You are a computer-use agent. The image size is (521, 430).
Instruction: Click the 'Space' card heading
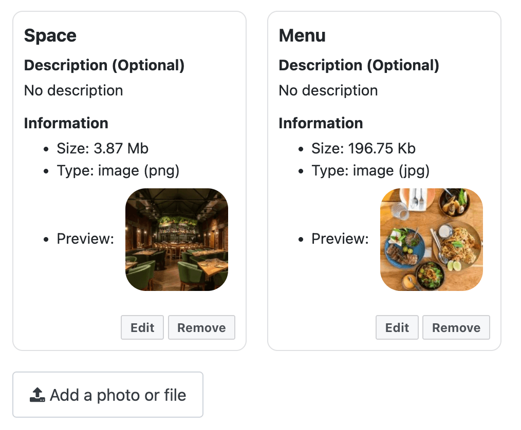point(50,35)
